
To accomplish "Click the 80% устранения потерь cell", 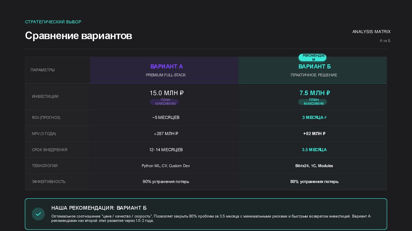I will click(315, 181).
